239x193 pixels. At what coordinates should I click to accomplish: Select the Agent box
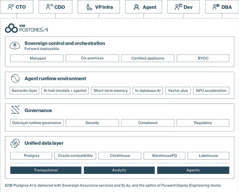tap(144, 7)
